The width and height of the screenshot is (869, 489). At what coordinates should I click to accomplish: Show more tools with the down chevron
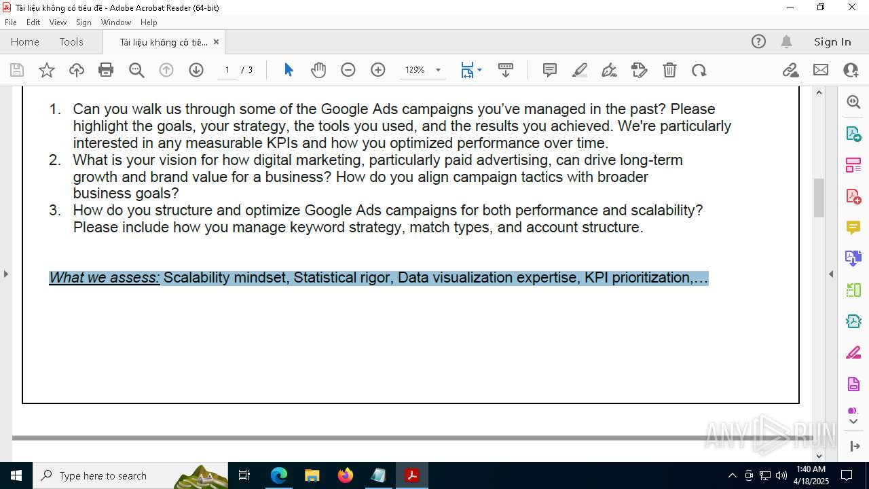tap(853, 422)
